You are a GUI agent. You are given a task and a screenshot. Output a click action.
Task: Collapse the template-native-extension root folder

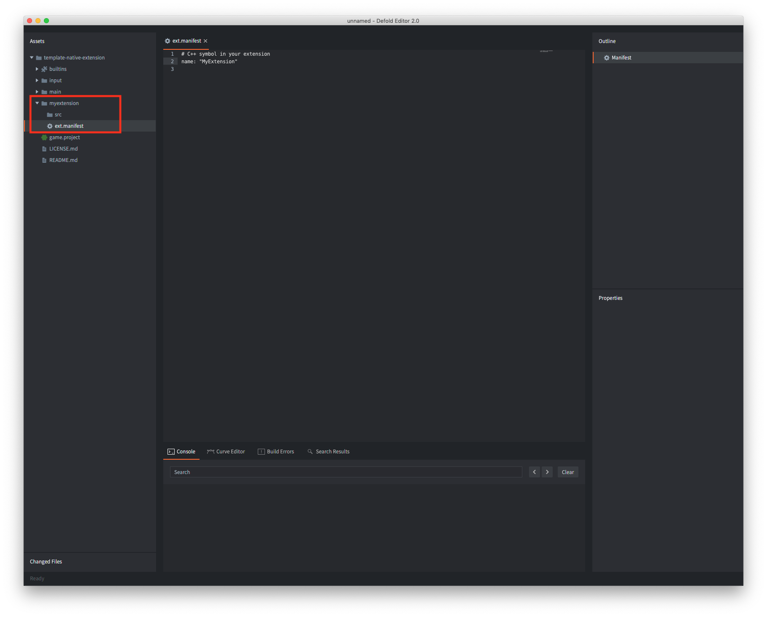[32, 58]
